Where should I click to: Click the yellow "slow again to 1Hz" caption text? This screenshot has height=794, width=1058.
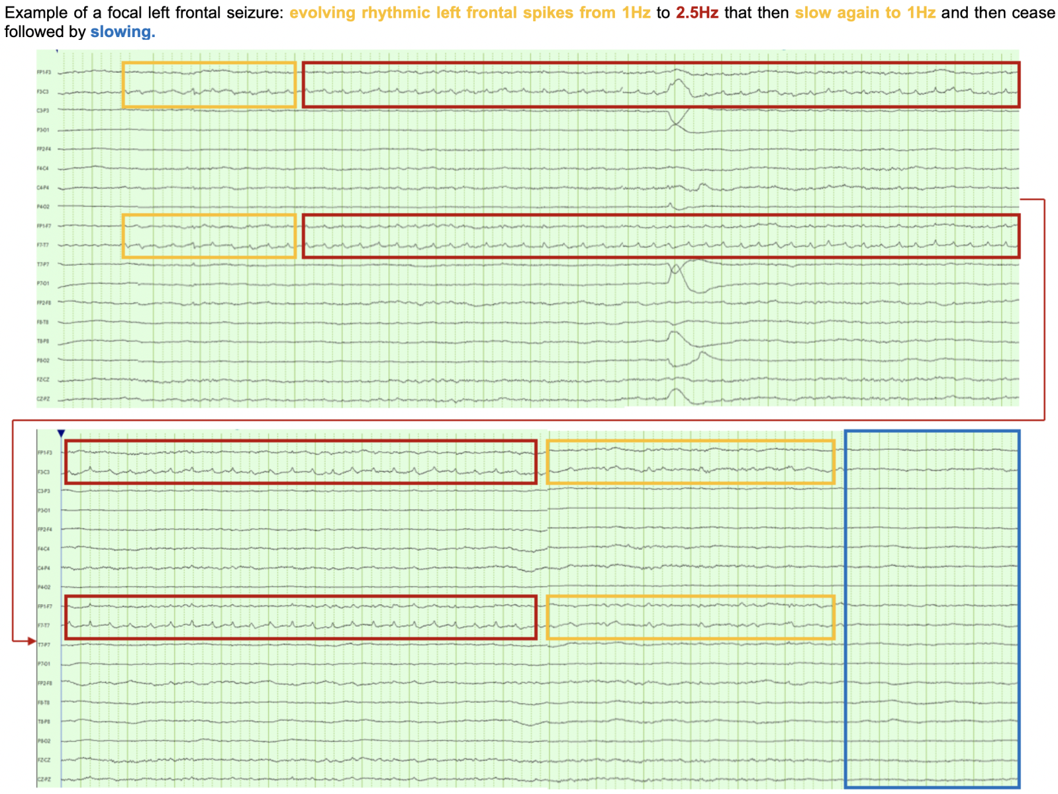(x=865, y=13)
